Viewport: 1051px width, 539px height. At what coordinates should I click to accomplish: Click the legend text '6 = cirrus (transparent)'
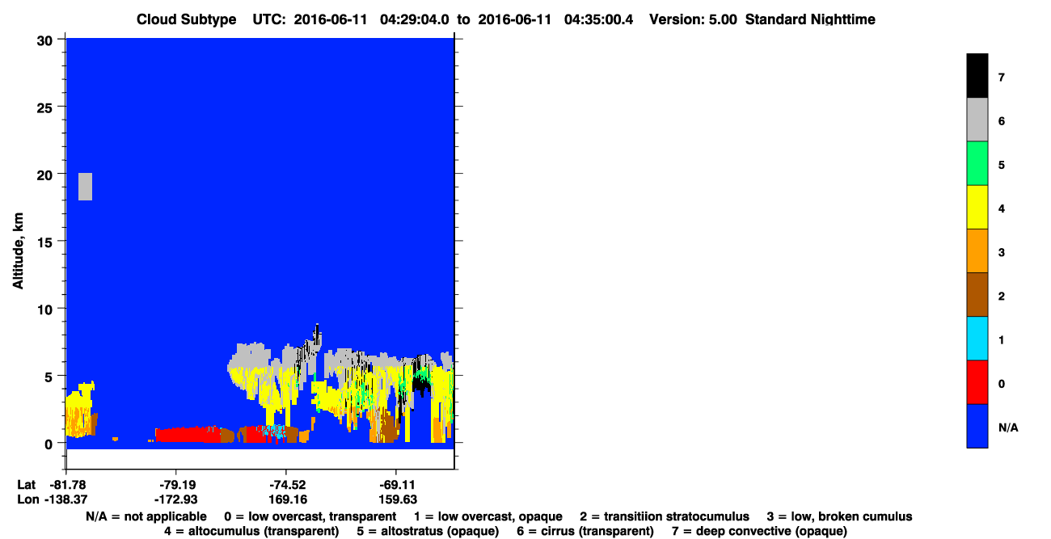pyautogui.click(x=585, y=531)
